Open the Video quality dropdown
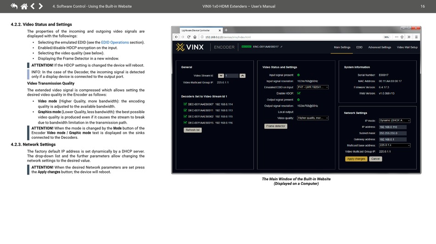This screenshot has height=244, width=436. [x=313, y=118]
